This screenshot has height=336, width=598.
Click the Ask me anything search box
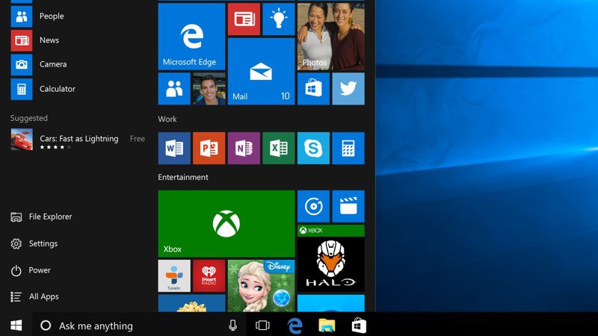[140, 326]
